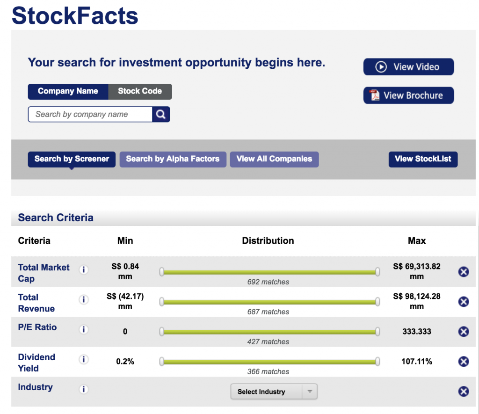The height and width of the screenshot is (414, 479).
Task: Click the '366 matches' text
Action: (268, 371)
